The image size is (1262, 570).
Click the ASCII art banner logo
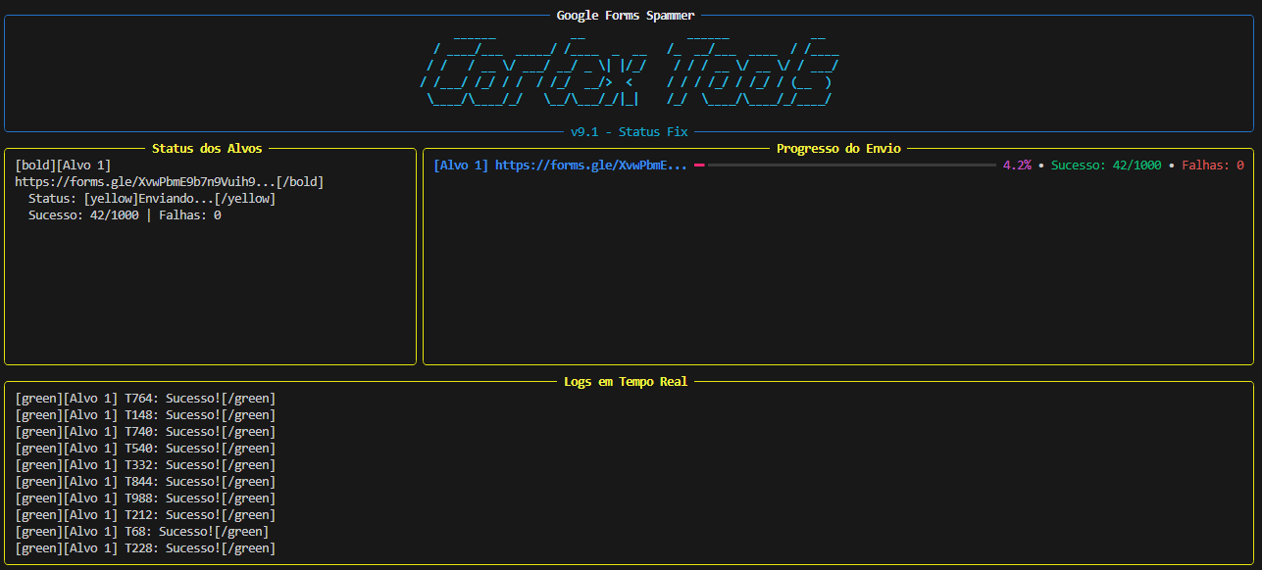630,73
